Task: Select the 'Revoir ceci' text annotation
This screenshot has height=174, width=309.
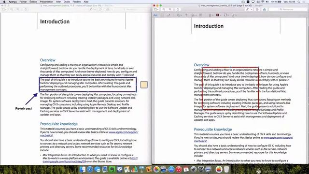Action: (24, 108)
